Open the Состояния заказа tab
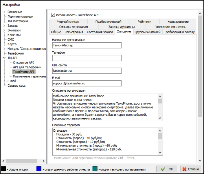 tap(100, 32)
